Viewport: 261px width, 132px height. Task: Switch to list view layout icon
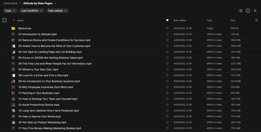point(240,11)
